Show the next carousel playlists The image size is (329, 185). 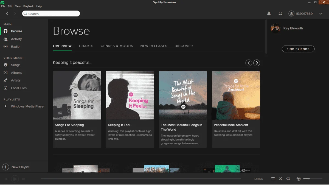257,63
